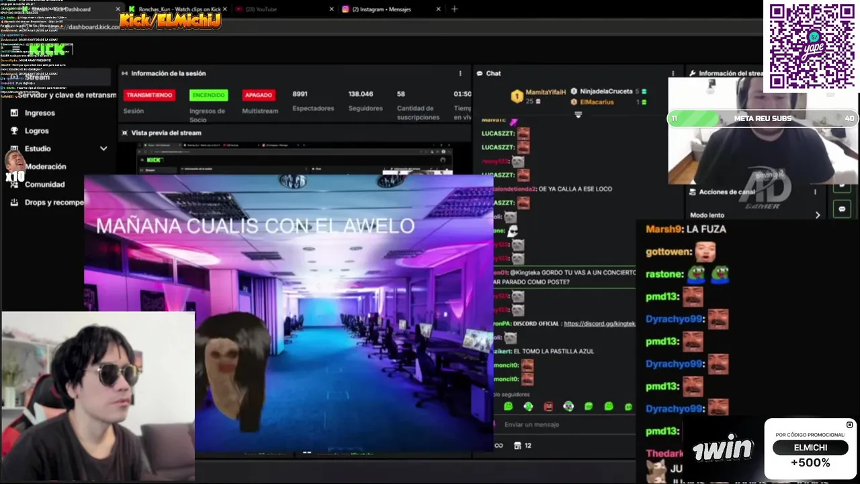Click the shop icon with 12
The width and height of the screenshot is (860, 484).
pos(523,445)
